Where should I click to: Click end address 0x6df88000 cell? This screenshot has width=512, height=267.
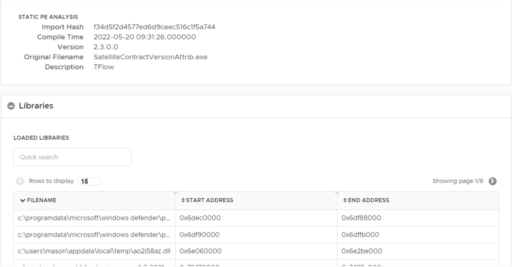(362, 218)
